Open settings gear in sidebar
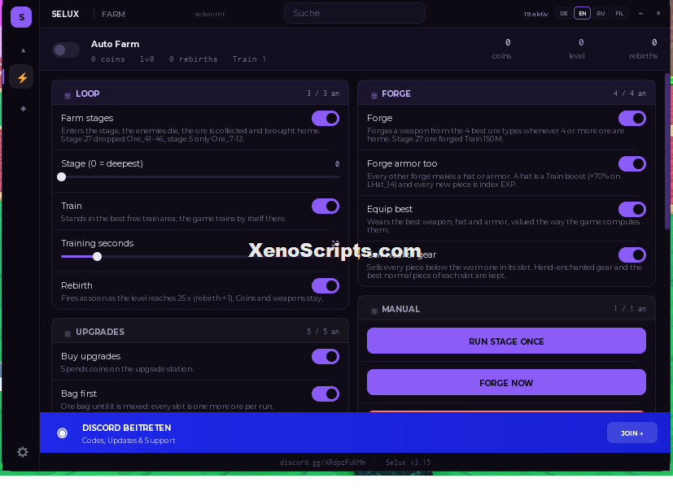This screenshot has width=673, height=500. click(22, 451)
